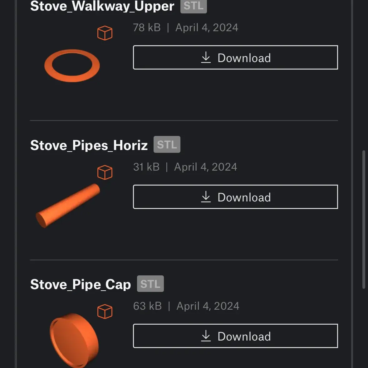The width and height of the screenshot is (368, 368).
Task: Click the 31 kB April 4, 2024 info text
Action: click(185, 167)
